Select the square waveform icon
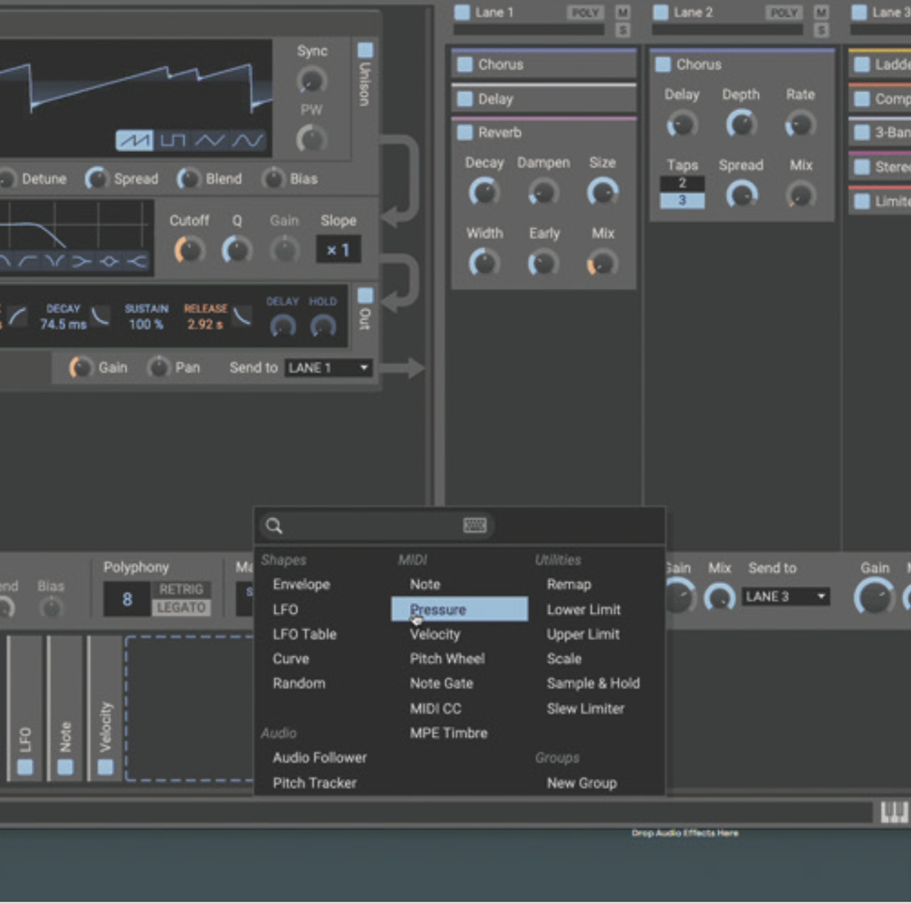 pyautogui.click(x=172, y=141)
